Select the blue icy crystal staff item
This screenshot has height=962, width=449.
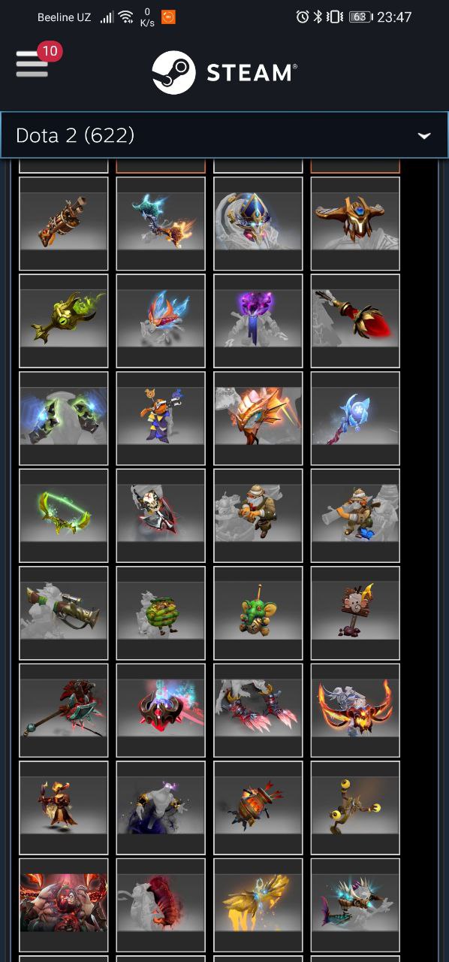(355, 419)
